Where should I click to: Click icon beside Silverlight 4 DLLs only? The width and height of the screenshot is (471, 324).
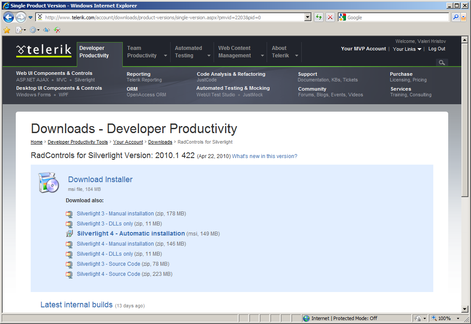[x=69, y=254]
